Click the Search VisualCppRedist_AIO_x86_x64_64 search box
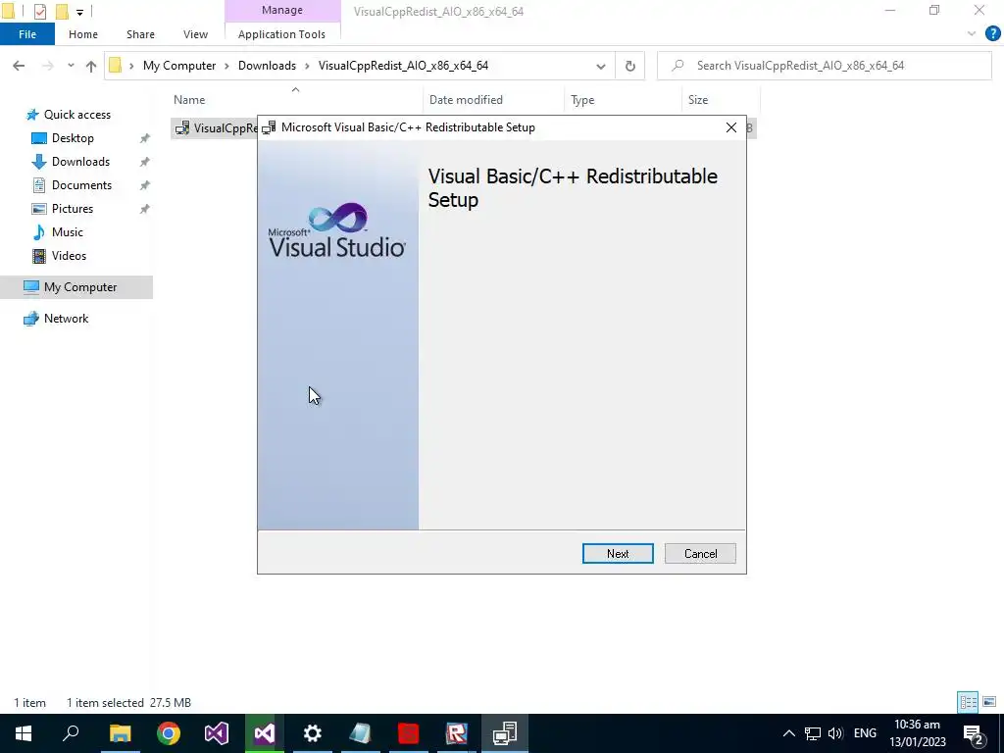This screenshot has width=1004, height=753. pyautogui.click(x=824, y=66)
